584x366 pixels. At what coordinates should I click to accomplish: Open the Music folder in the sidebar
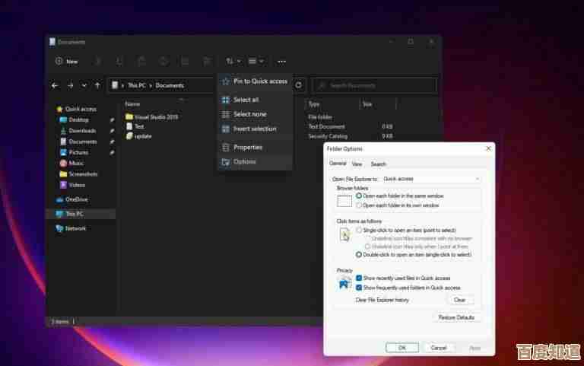point(76,163)
